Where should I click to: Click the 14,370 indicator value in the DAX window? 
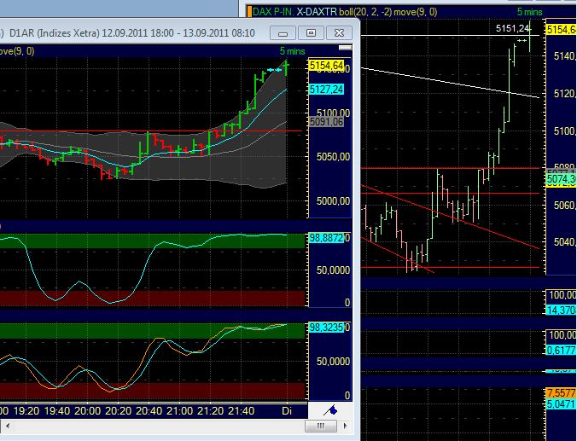[561, 310]
